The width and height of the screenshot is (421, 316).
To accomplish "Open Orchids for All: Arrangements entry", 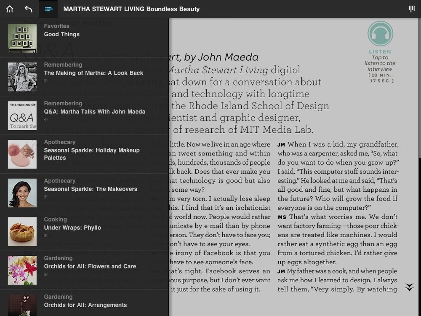I will click(x=85, y=305).
